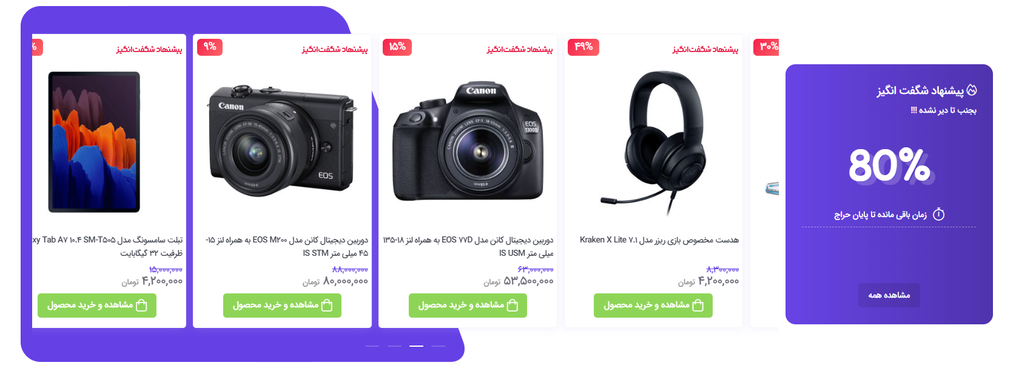Click shopping bag icon on Canon EOS 77D button
1016x371 pixels.
513,305
